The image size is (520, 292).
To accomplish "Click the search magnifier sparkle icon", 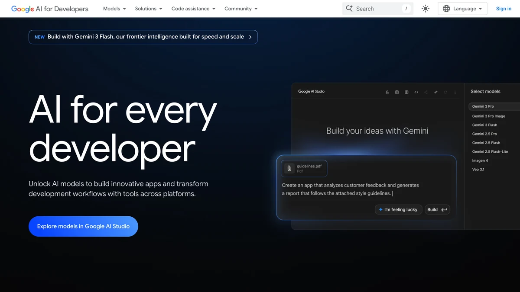I will (x=349, y=9).
